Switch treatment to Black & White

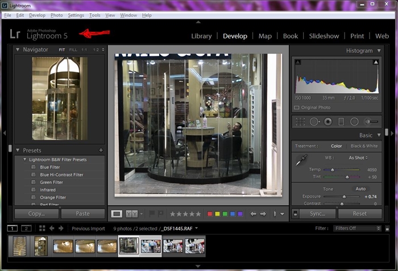[364, 146]
